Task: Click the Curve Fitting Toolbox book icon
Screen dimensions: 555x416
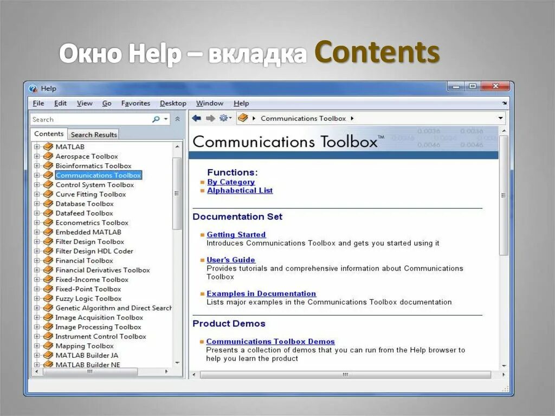Action: 48,194
